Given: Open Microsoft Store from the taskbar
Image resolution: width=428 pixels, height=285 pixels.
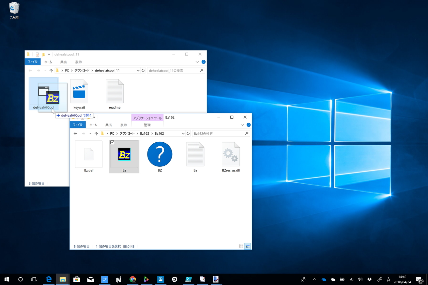Looking at the screenshot, I should click(77, 279).
